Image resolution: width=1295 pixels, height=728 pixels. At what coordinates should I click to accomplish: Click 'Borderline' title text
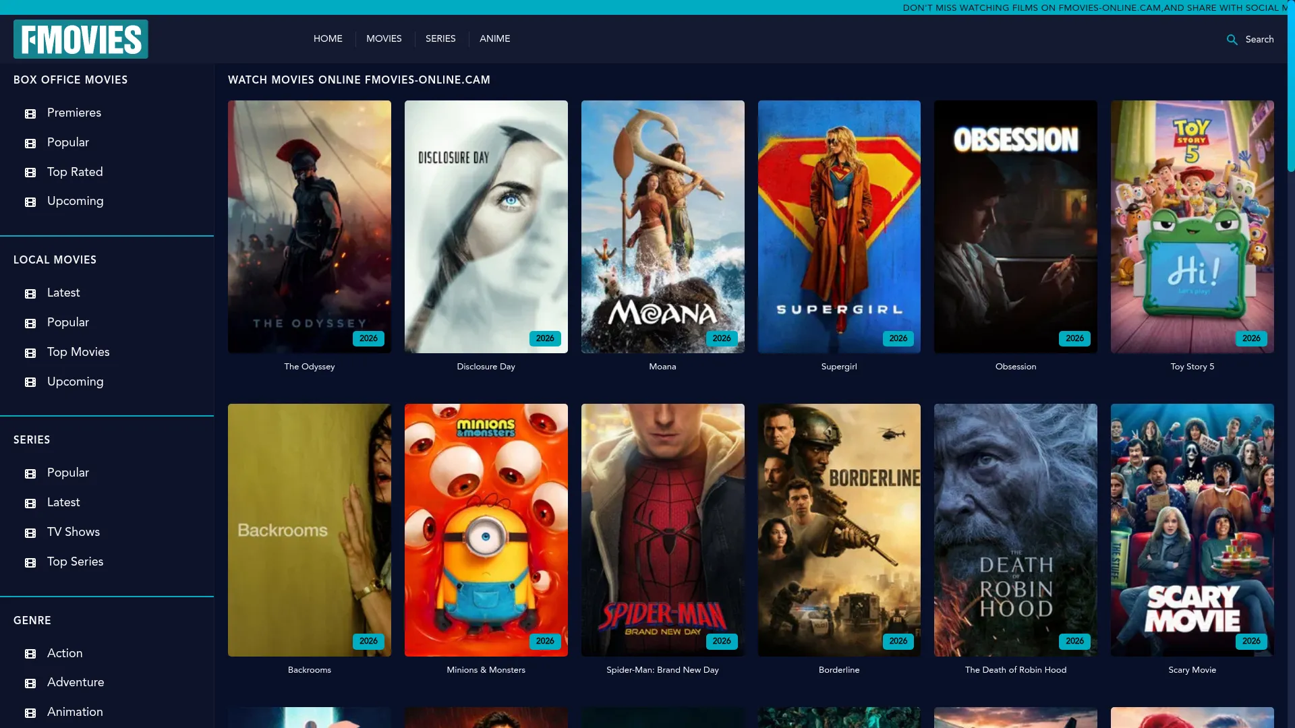point(839,670)
